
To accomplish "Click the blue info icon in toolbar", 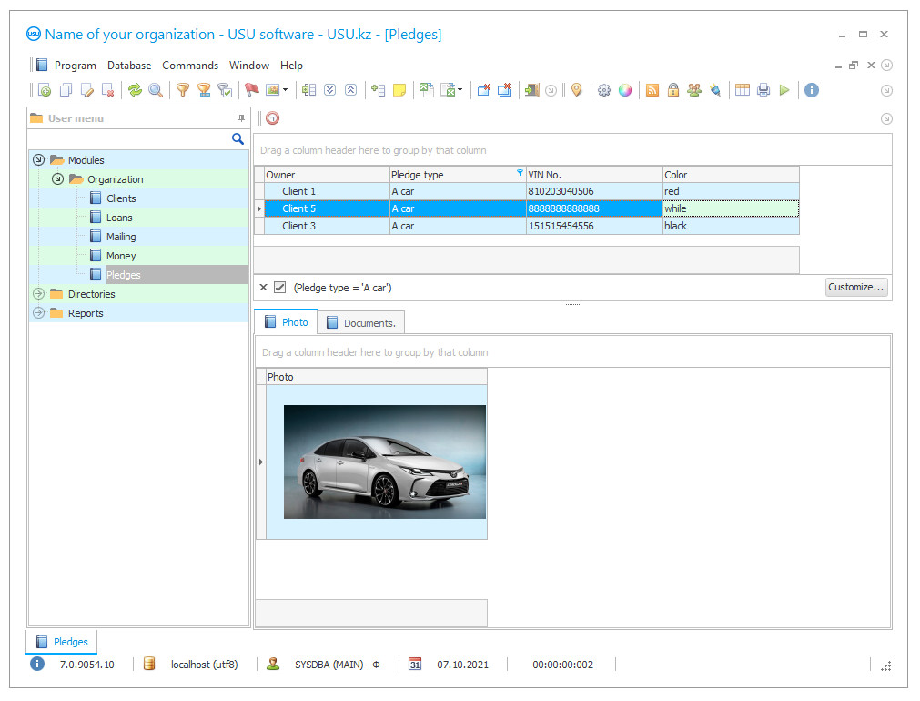I will (812, 90).
